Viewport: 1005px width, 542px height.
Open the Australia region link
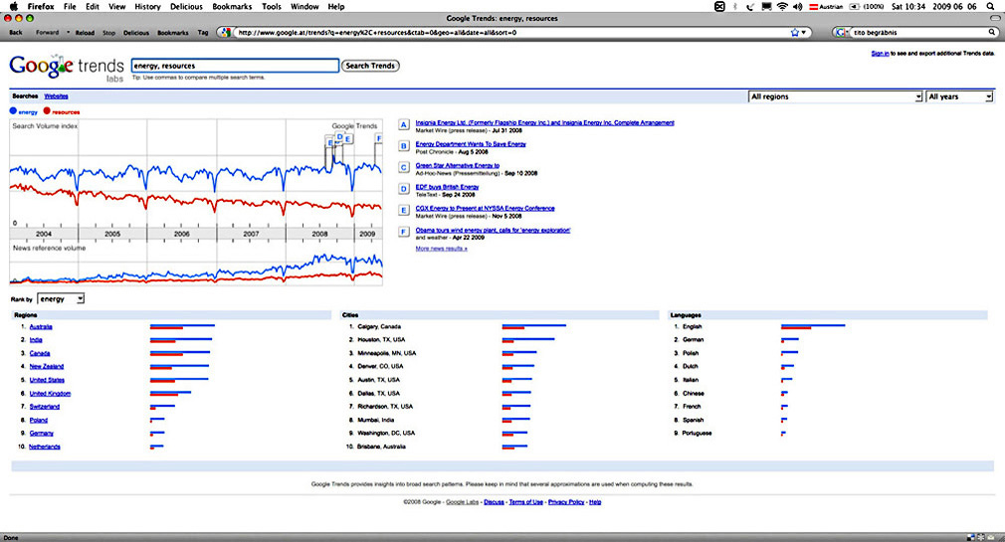41,327
